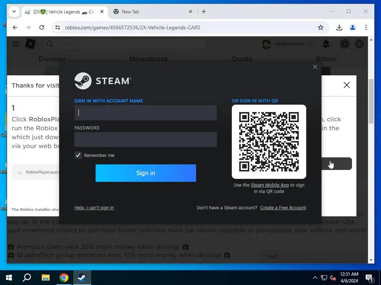This screenshot has width=381, height=285.
Task: Open the Chat bar on Roblox page
Action: [x=312, y=256]
